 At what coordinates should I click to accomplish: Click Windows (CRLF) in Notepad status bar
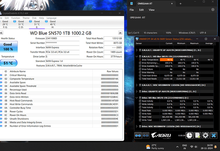pos(187,33)
